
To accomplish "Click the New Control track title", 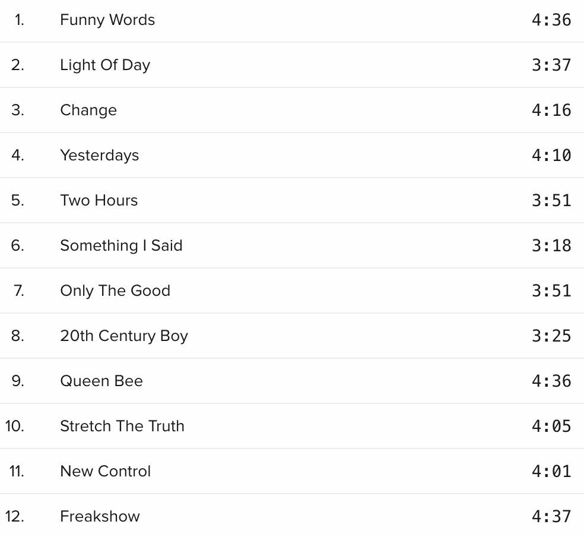I will (106, 471).
